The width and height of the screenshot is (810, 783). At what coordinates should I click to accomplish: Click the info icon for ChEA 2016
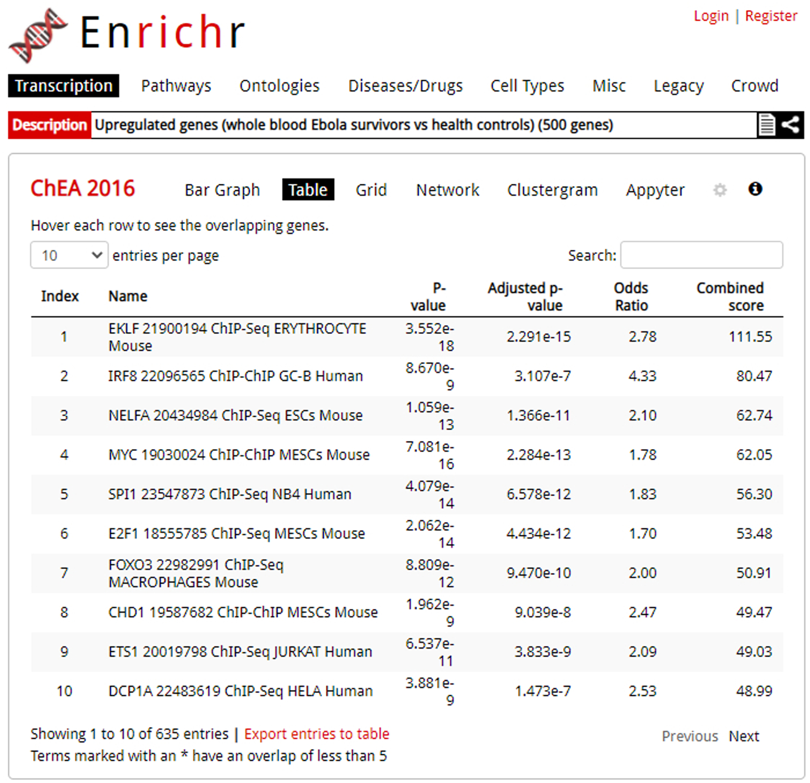click(x=755, y=189)
